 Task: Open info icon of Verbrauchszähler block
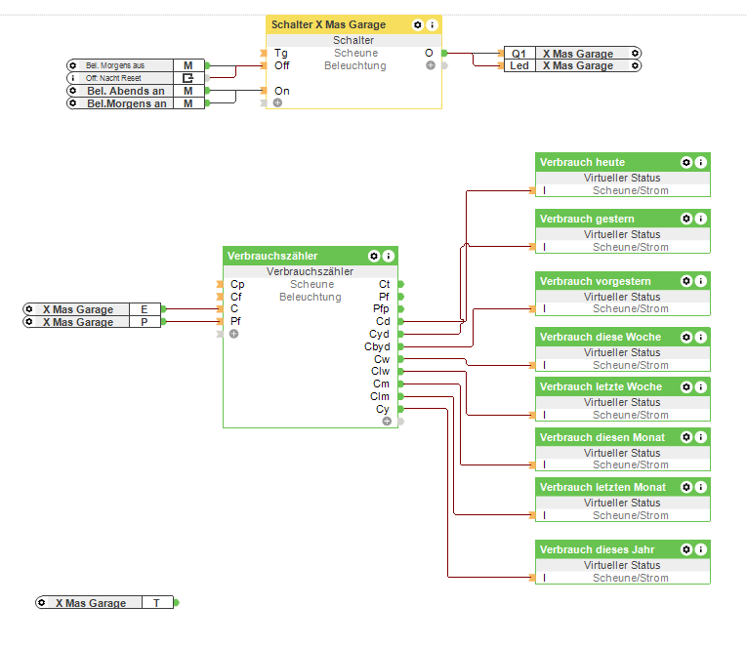[389, 256]
